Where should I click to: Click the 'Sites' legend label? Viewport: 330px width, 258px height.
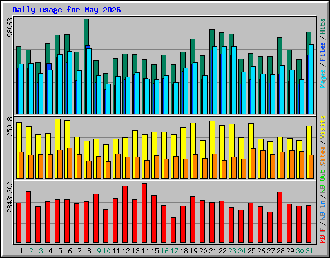pyautogui.click(x=323, y=156)
